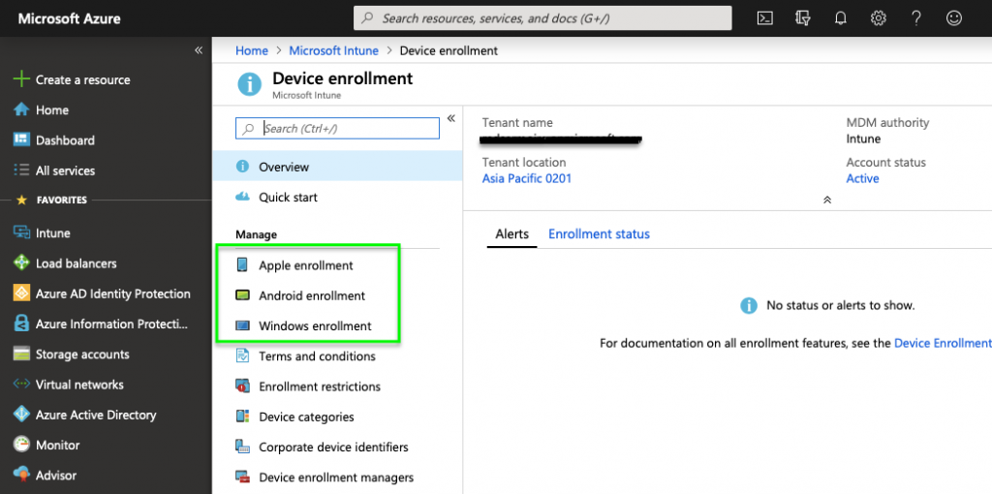Click the Overview info icon

click(x=242, y=167)
